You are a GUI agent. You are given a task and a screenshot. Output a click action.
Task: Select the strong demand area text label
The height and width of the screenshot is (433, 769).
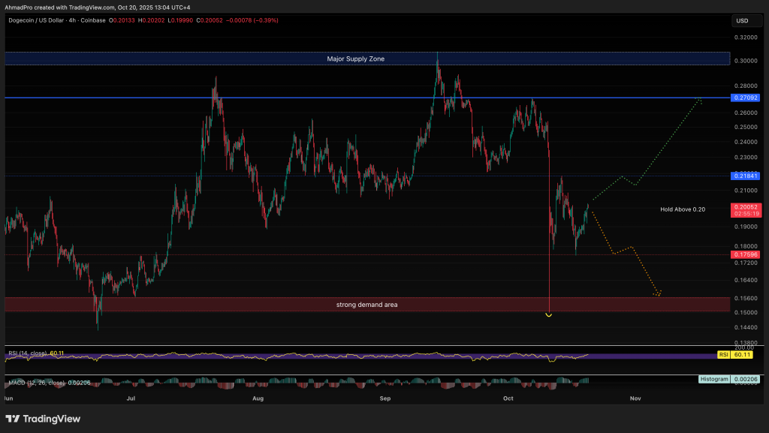coord(366,305)
